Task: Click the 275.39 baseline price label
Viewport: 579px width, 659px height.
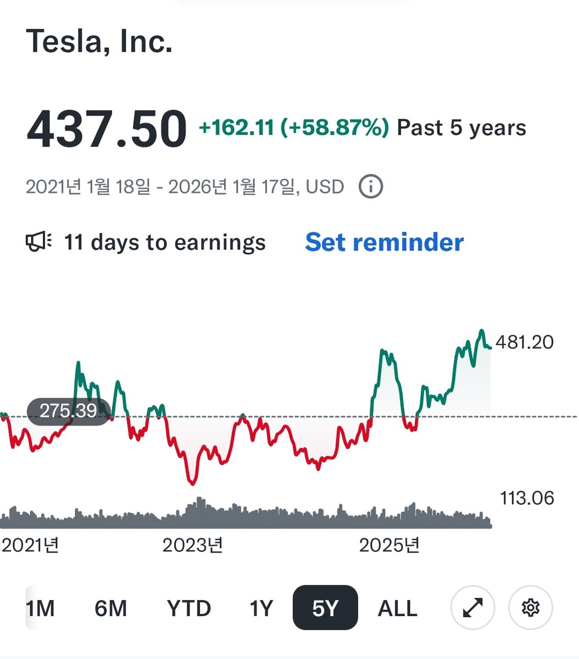Action: click(69, 410)
